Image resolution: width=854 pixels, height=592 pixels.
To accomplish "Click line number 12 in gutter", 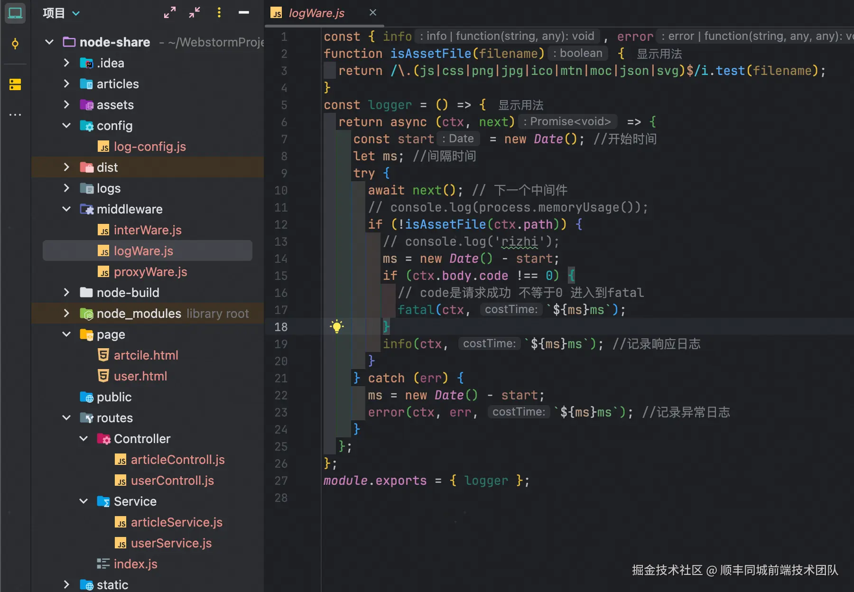I will tap(281, 224).
